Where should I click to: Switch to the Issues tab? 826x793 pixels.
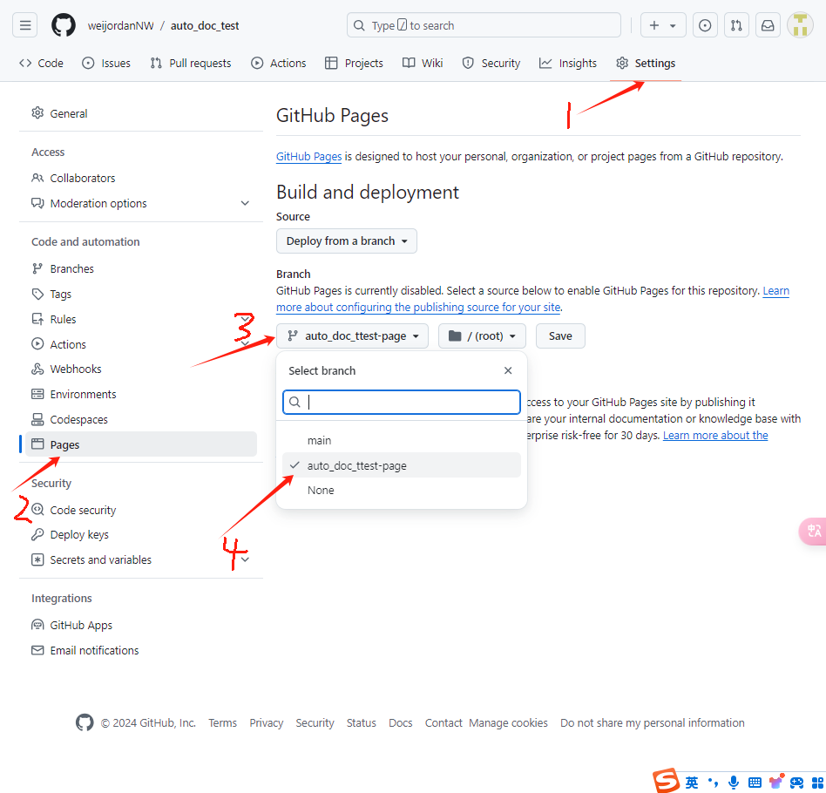[x=106, y=64]
